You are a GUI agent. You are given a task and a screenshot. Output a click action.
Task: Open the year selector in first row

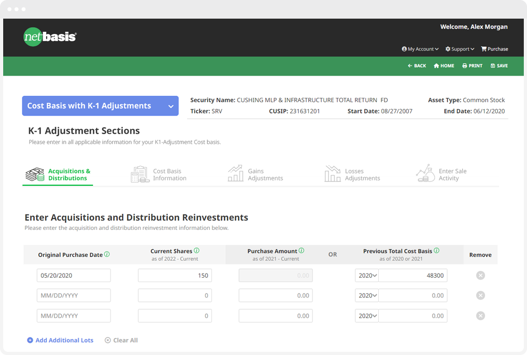pyautogui.click(x=367, y=276)
